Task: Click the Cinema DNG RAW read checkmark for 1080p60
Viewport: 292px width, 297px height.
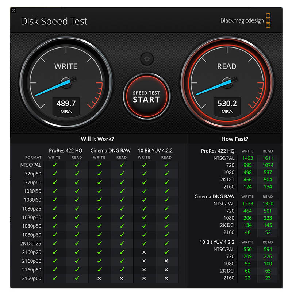Action: coord(122,235)
